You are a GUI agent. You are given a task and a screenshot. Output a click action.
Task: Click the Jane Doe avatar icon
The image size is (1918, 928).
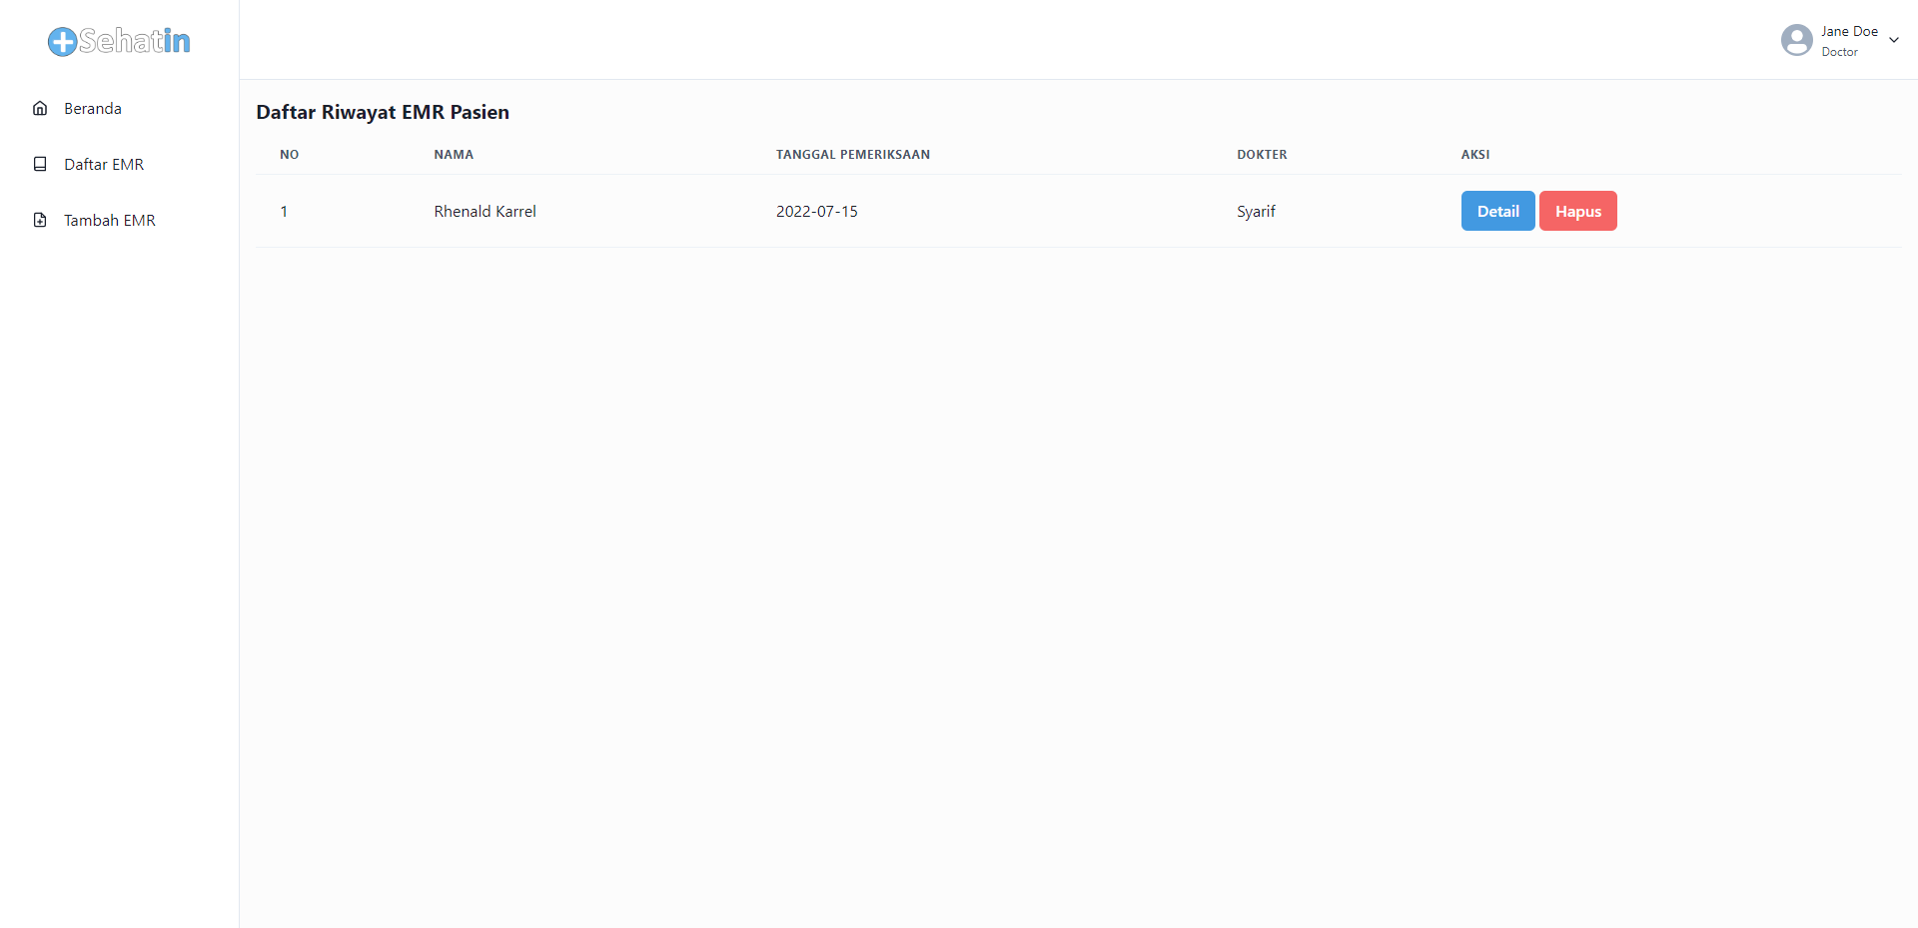pyautogui.click(x=1796, y=40)
